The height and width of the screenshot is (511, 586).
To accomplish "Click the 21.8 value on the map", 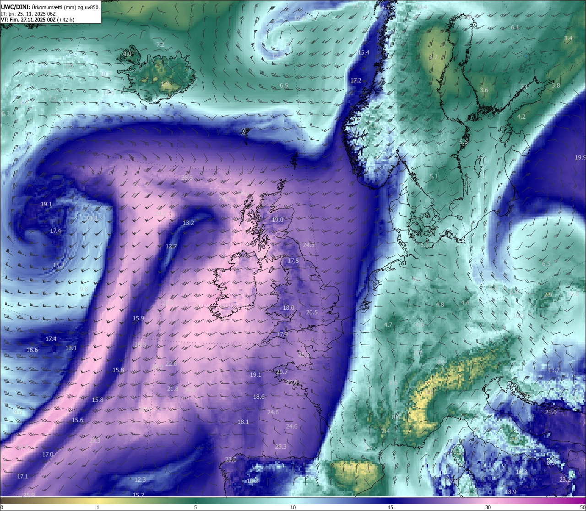I will (x=173, y=389).
